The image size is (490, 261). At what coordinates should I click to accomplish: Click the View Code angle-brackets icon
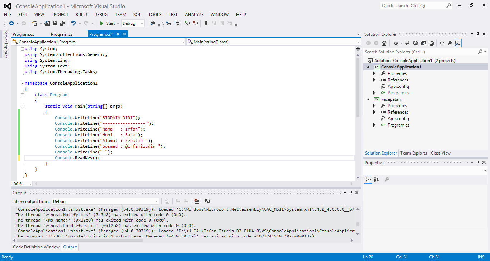[x=442, y=43]
